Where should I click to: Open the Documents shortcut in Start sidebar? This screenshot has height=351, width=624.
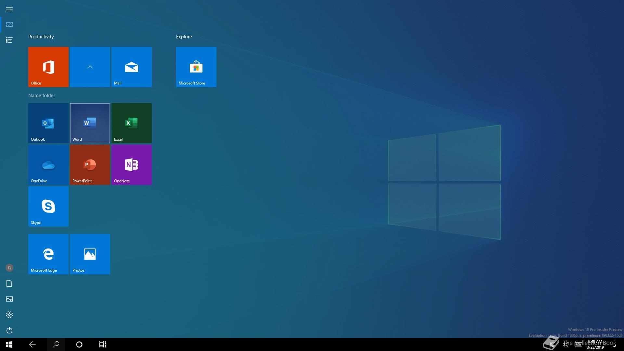pyautogui.click(x=9, y=283)
